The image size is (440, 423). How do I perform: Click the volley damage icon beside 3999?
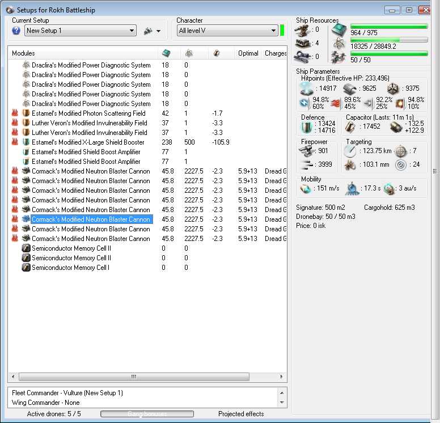[307, 164]
